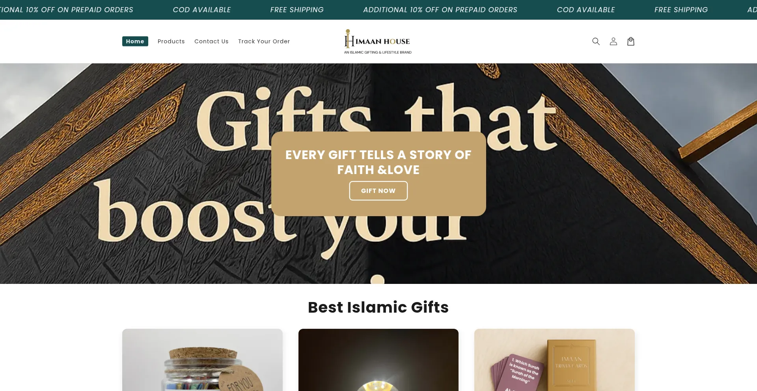
Task: Open the shopping bag cart icon
Action: click(x=630, y=41)
